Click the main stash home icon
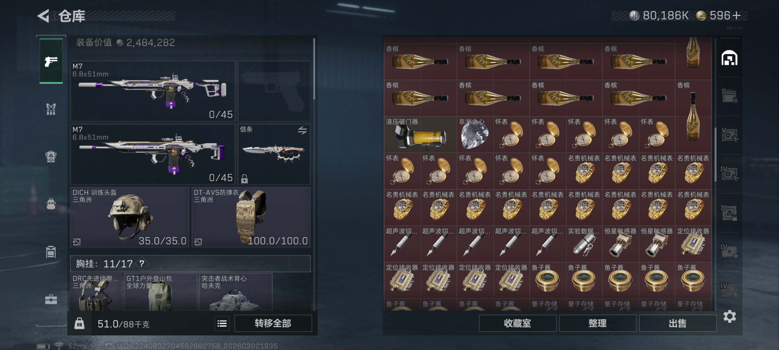This screenshot has width=779, height=350. (x=729, y=58)
